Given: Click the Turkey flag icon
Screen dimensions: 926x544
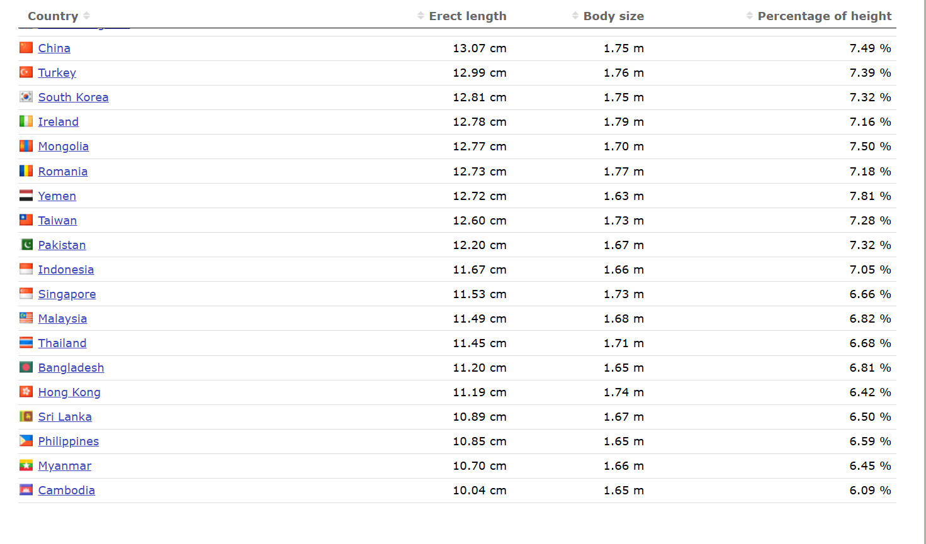Looking at the screenshot, I should 26,72.
